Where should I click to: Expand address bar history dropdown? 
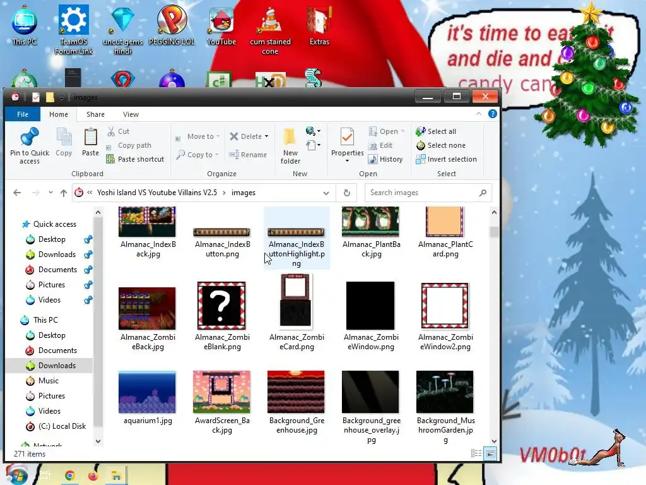[326, 193]
